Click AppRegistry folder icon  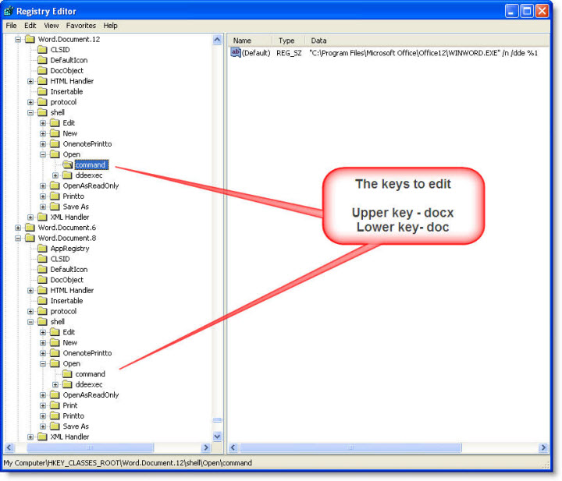coord(42,249)
